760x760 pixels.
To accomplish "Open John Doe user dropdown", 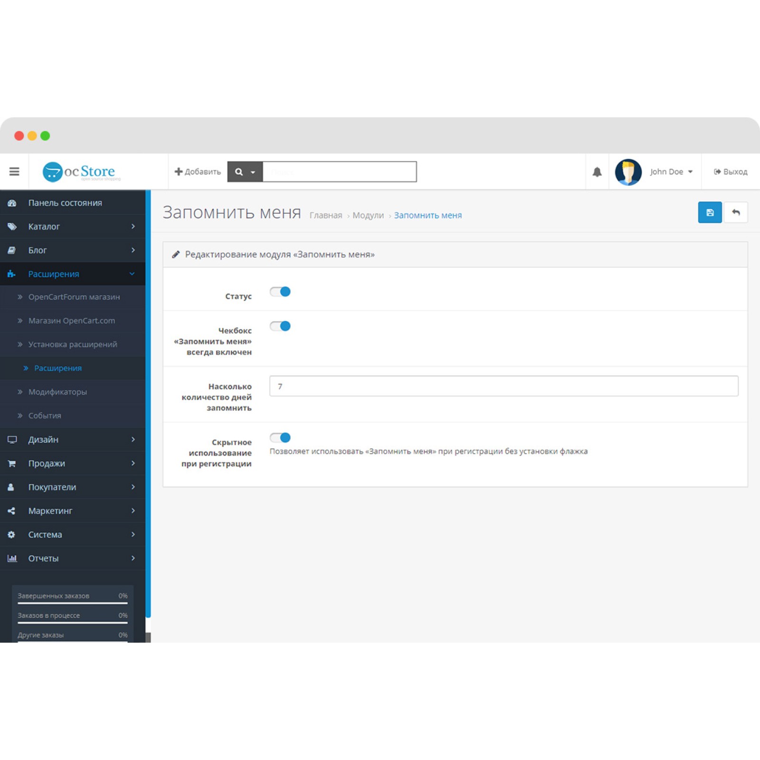I will (x=671, y=171).
